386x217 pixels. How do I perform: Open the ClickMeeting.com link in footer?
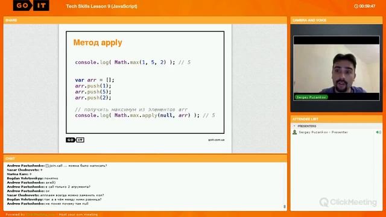tap(42, 215)
